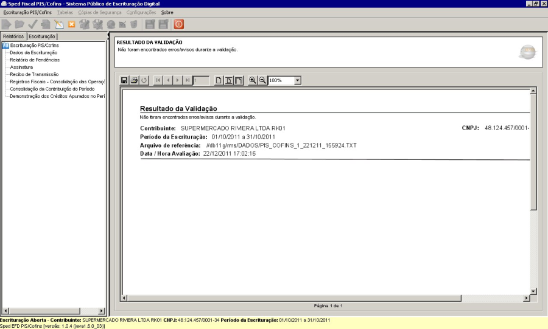Open the Escrituração PIS/Cofins menu
The height and width of the screenshot is (329, 548).
27,13
